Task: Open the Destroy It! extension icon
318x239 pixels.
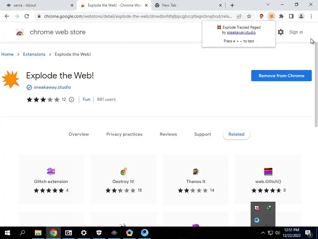Action: pos(123,171)
